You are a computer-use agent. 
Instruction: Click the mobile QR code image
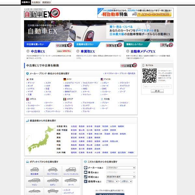coord(149,75)
